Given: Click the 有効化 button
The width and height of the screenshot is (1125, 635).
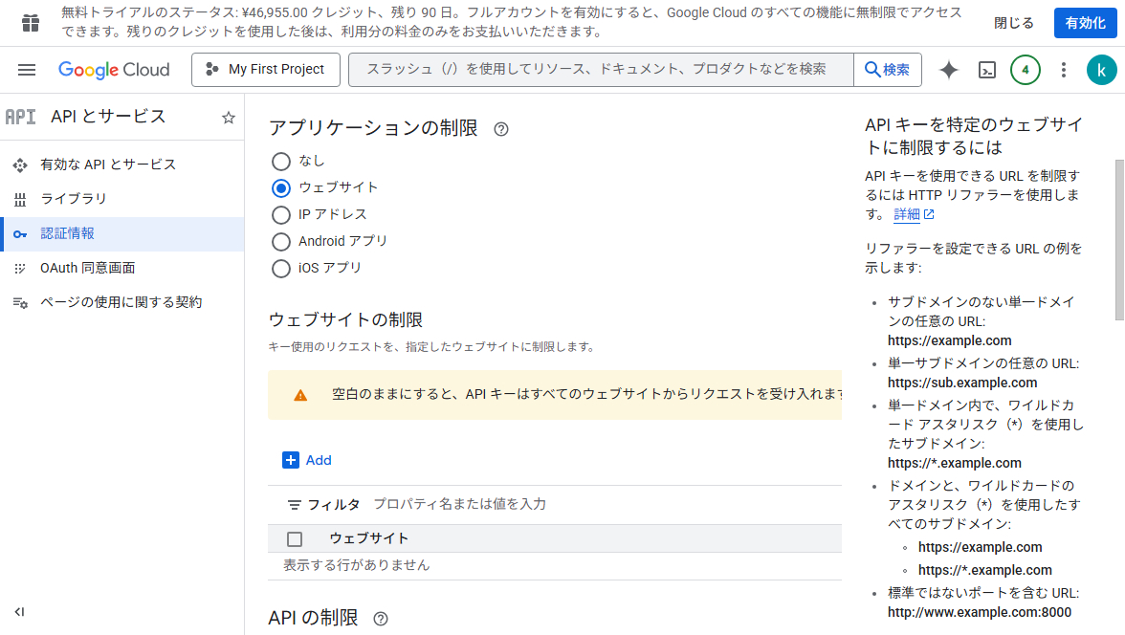Looking at the screenshot, I should click(1085, 23).
